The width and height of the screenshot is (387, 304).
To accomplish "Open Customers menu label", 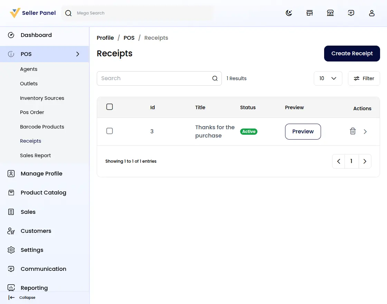I will click(36, 231).
